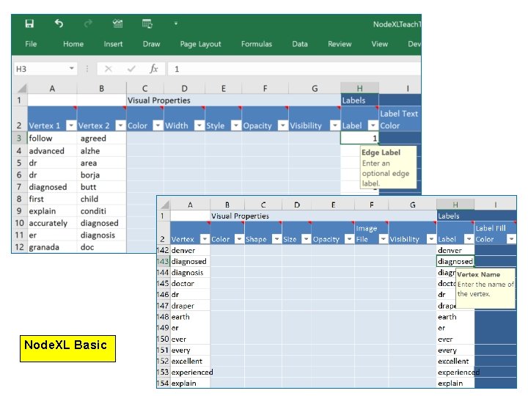The height and width of the screenshot is (396, 528).
Task: Open the edges Color filter dropdown
Action: pos(158,125)
